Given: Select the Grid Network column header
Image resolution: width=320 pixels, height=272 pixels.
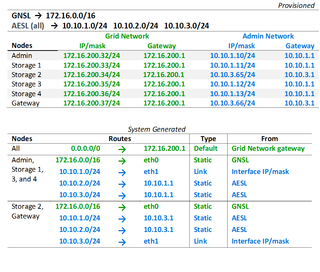Looking at the screenshot, I should point(127,36).
